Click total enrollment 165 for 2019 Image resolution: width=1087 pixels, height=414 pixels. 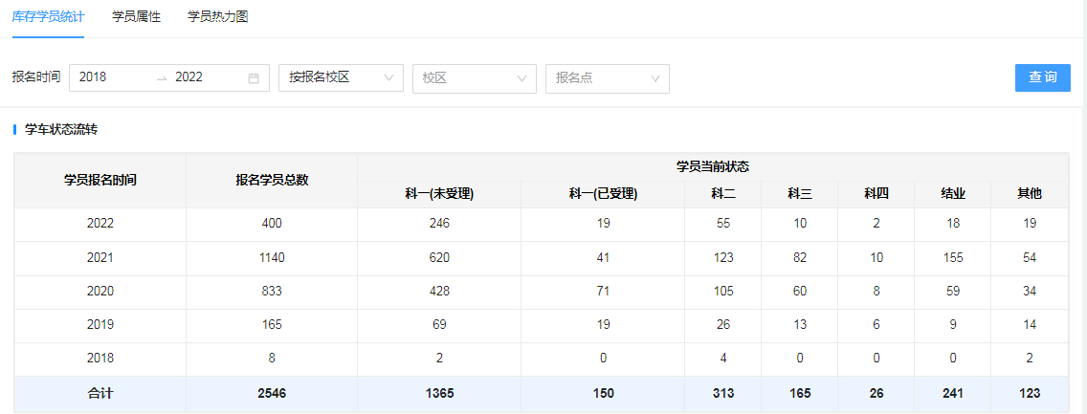[272, 325]
